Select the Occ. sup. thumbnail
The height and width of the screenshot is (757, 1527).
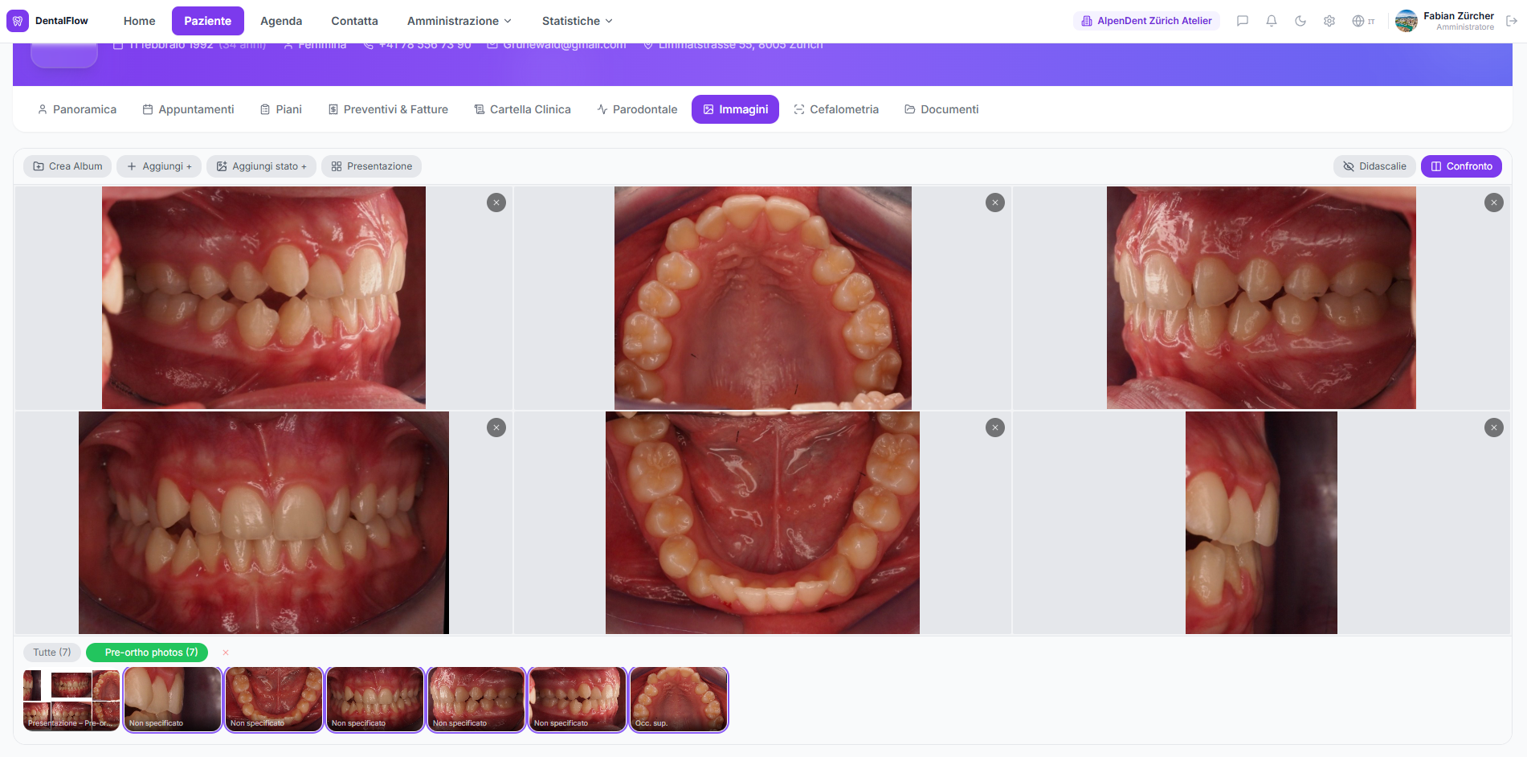[679, 699]
